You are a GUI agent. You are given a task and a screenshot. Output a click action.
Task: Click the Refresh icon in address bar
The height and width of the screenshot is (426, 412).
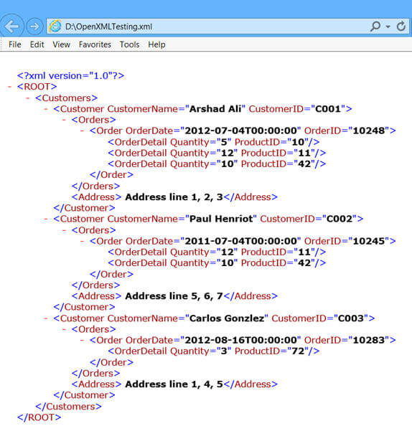[401, 27]
